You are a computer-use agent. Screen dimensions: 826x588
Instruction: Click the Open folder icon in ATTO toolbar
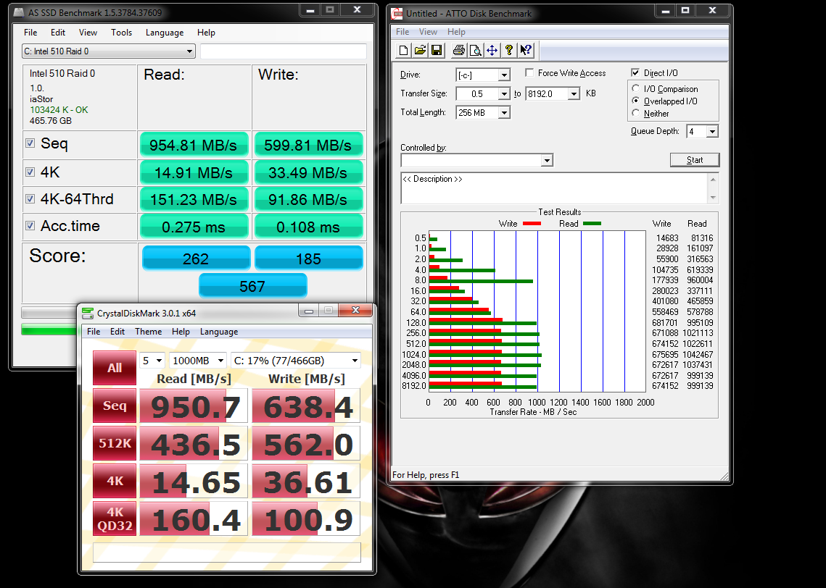click(420, 50)
